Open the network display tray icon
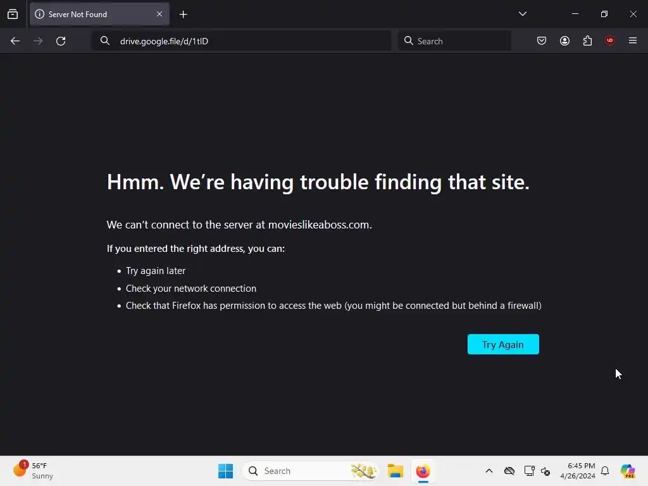 529,471
